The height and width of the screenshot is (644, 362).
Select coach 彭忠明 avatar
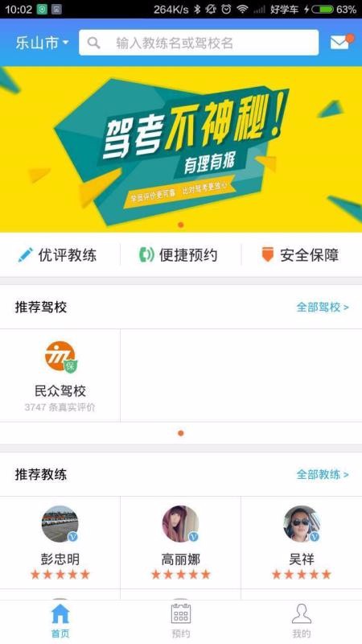tap(60, 524)
